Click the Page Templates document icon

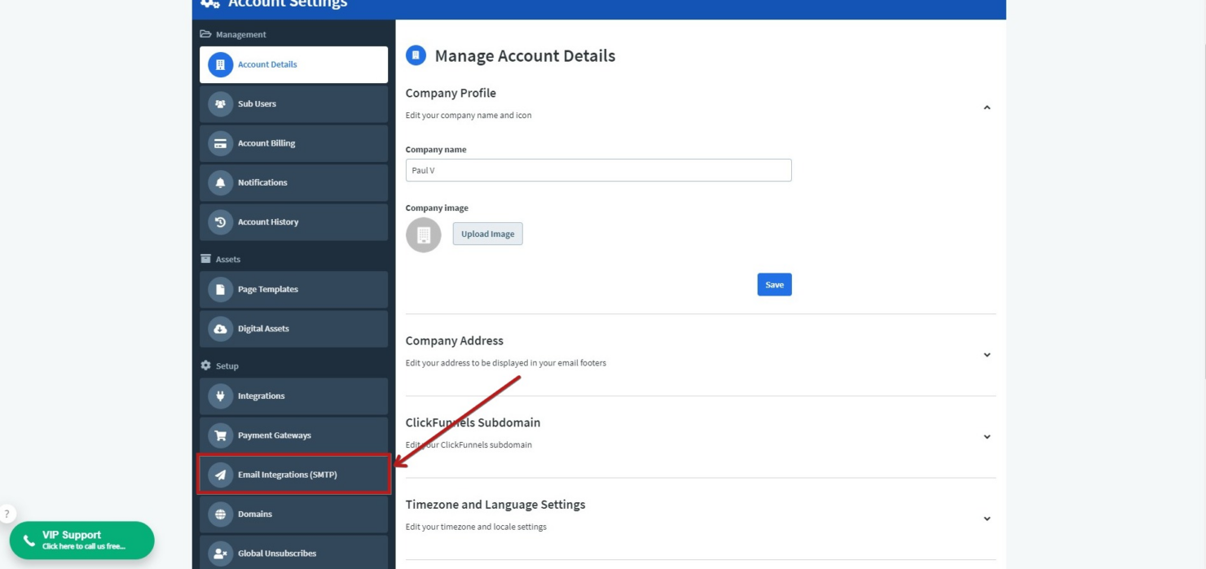point(220,289)
